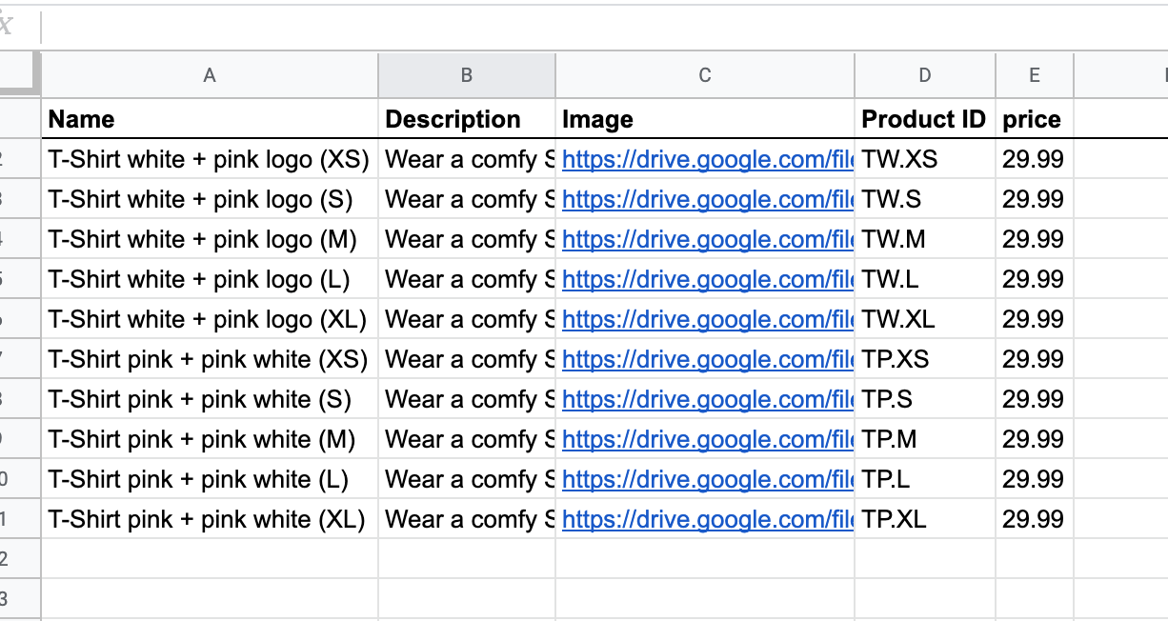Select the Name header cell
Image resolution: width=1168 pixels, height=621 pixels.
[210, 119]
